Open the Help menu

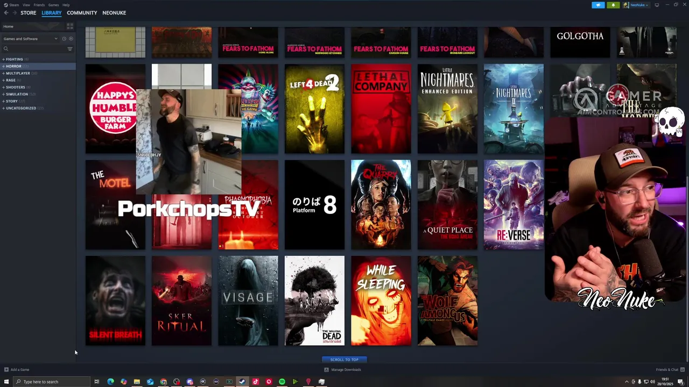66,5
